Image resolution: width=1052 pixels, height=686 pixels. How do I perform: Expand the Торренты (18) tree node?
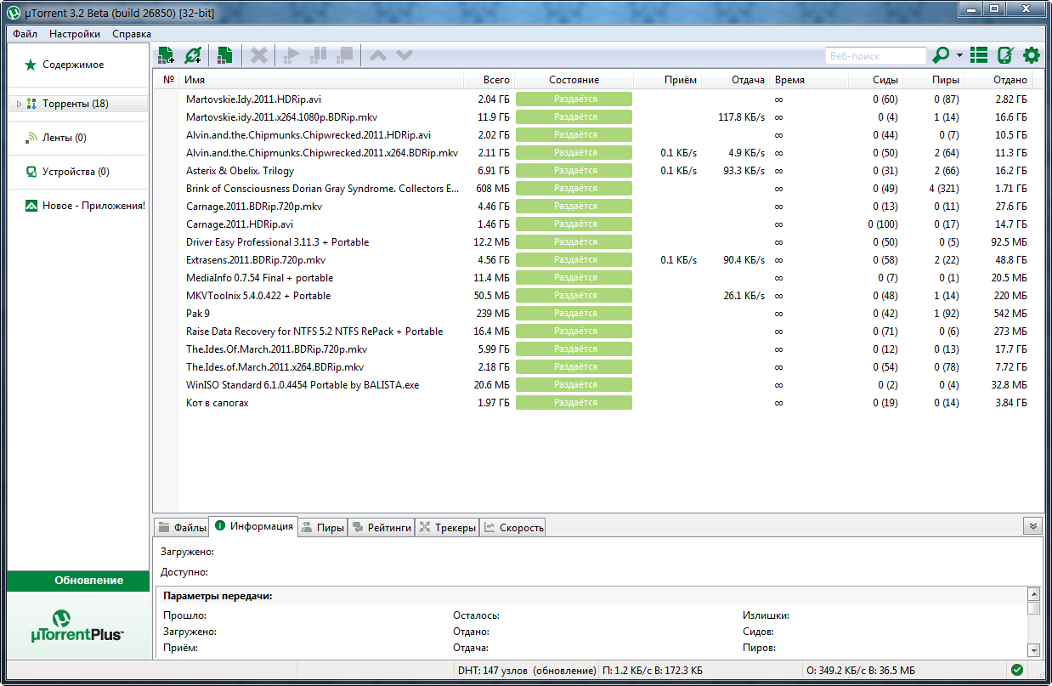coord(19,104)
